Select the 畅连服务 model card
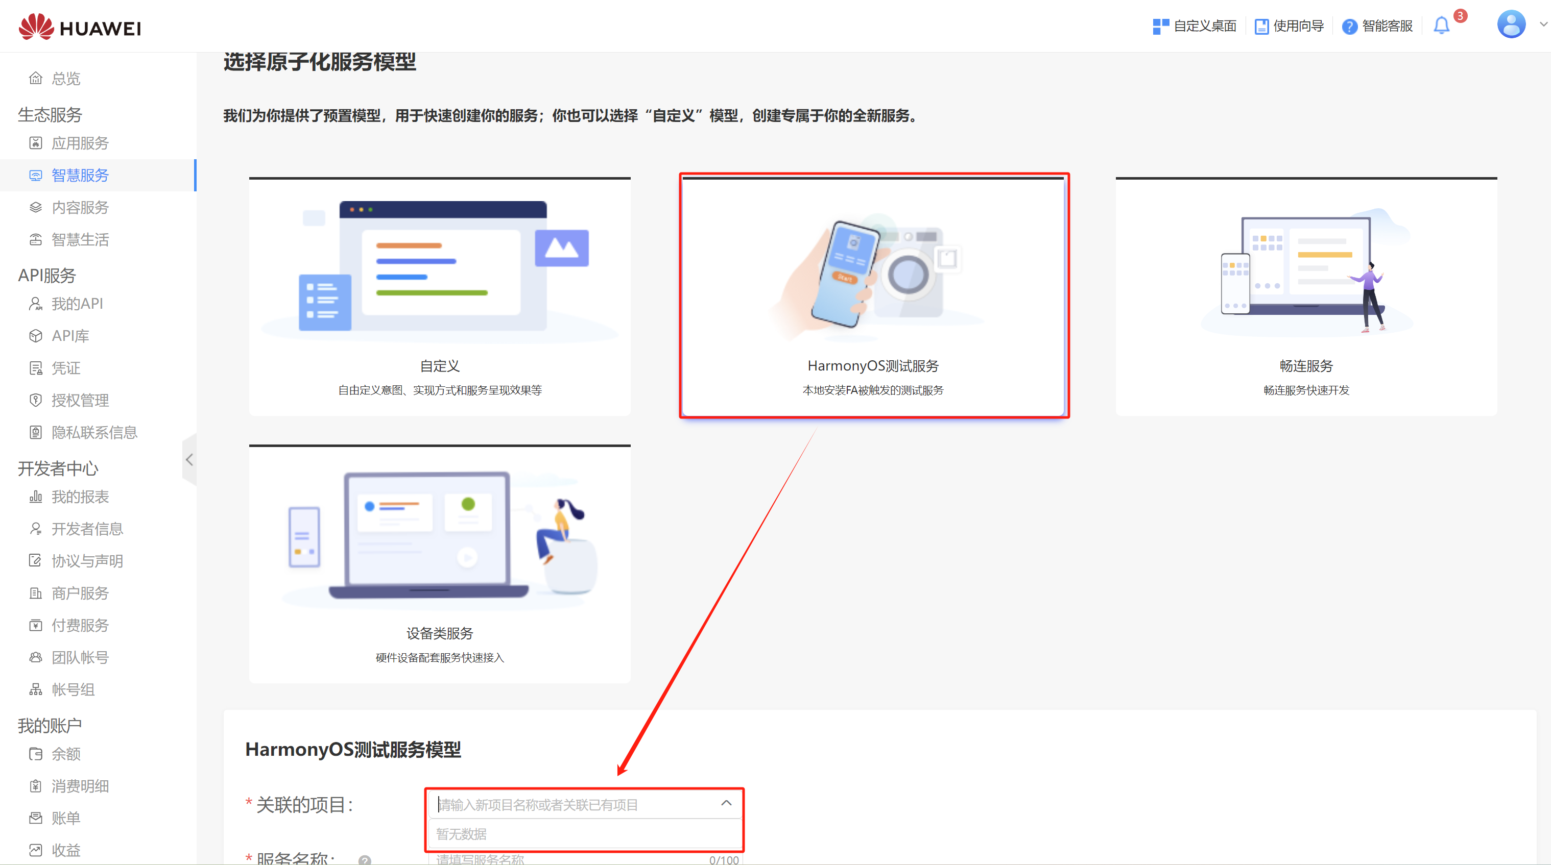Image resolution: width=1551 pixels, height=865 pixels. point(1306,296)
